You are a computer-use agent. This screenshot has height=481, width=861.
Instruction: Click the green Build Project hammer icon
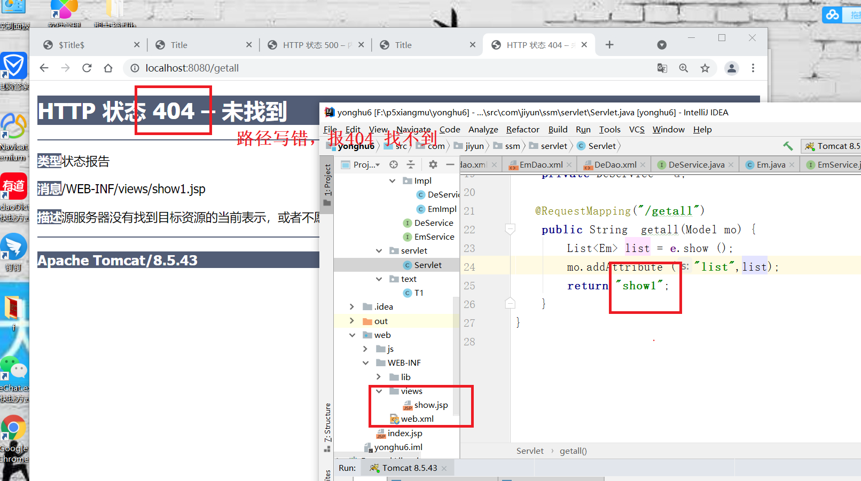[788, 146]
